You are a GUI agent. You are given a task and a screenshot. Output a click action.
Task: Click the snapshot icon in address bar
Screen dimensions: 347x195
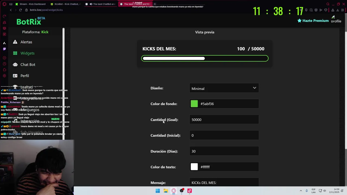(311, 10)
